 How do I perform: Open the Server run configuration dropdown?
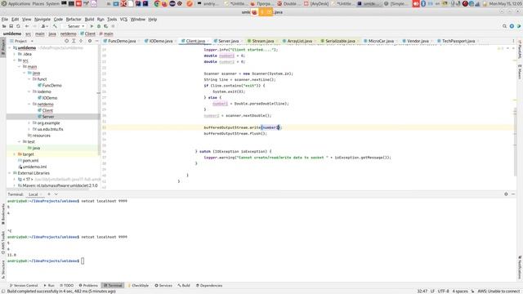(74, 26)
